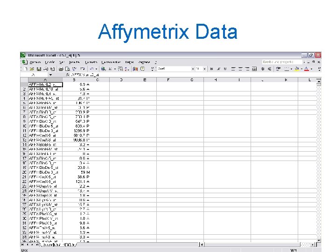This screenshot has height=252, width=336.
Task: Open the Ver menu
Action: click(62, 62)
